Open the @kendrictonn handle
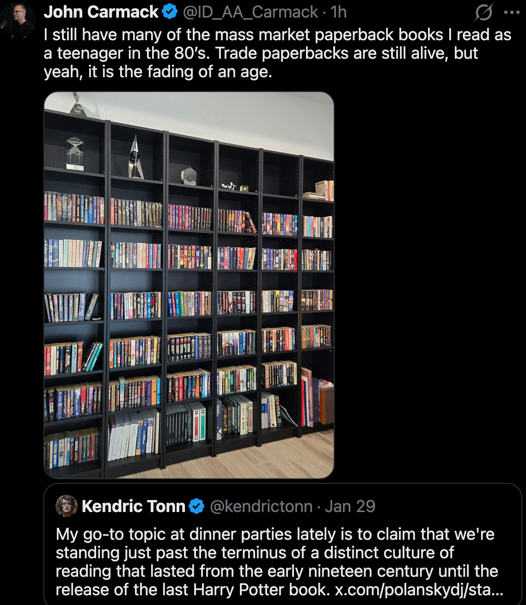Viewport: 526px width, 605px height. point(261,506)
